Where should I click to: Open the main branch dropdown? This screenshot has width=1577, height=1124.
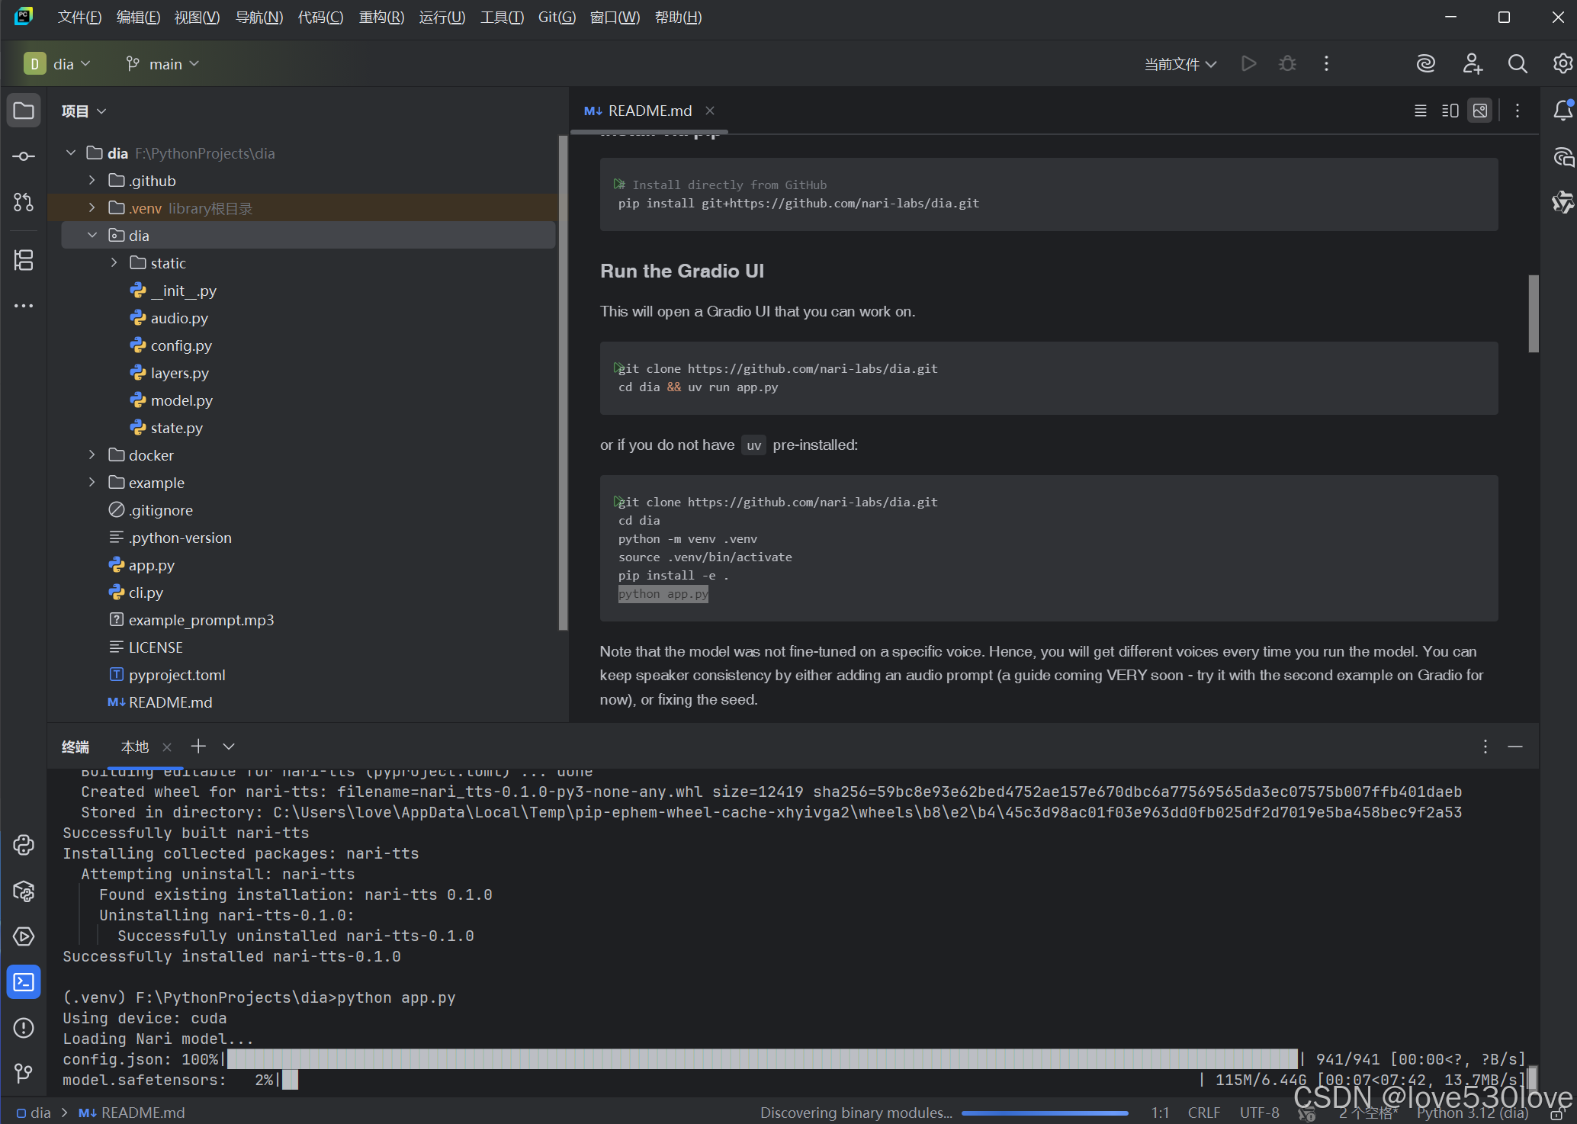pos(163,64)
